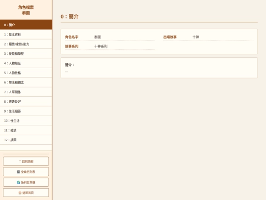
Task: Click the '故事系列' field label
Action: pos(71,46)
